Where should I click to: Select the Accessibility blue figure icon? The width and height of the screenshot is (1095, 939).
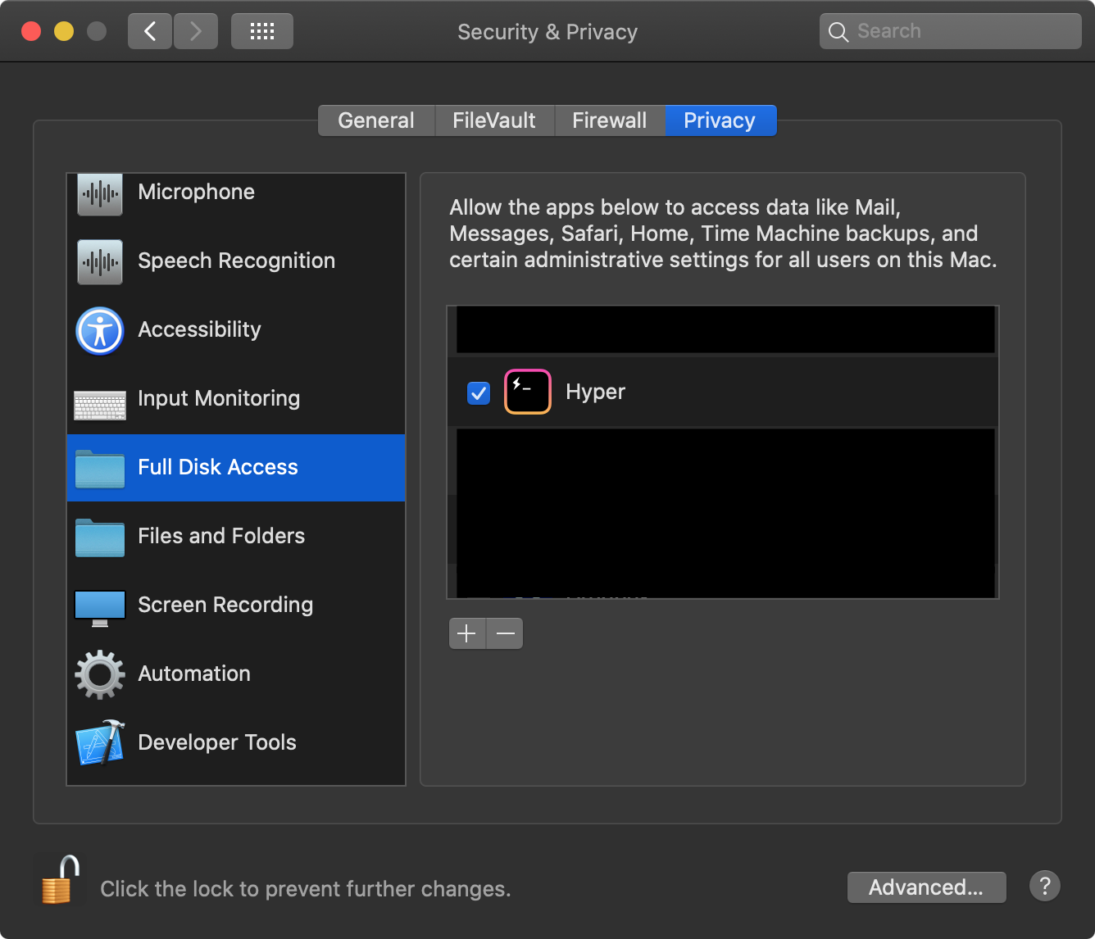point(99,331)
